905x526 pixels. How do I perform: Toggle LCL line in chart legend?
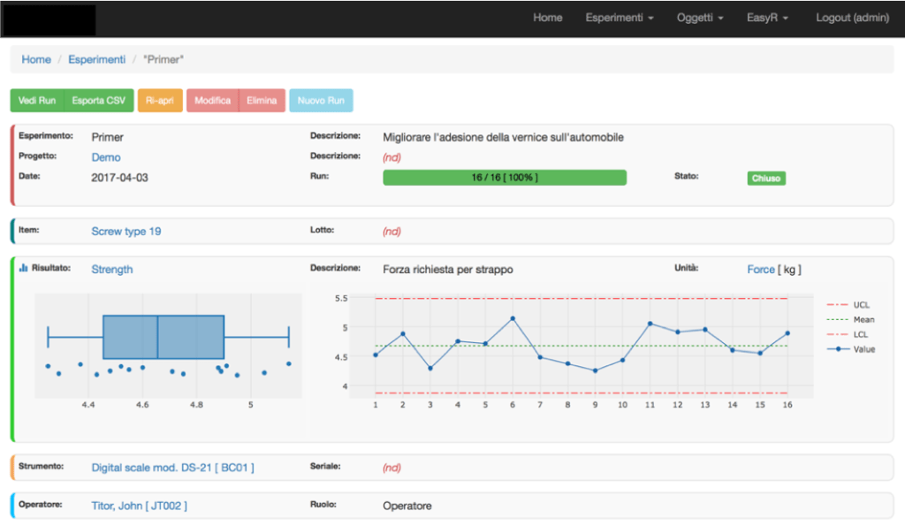pyautogui.click(x=861, y=335)
